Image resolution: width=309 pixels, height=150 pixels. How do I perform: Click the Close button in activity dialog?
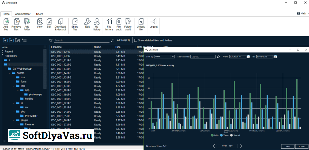tap(302, 147)
